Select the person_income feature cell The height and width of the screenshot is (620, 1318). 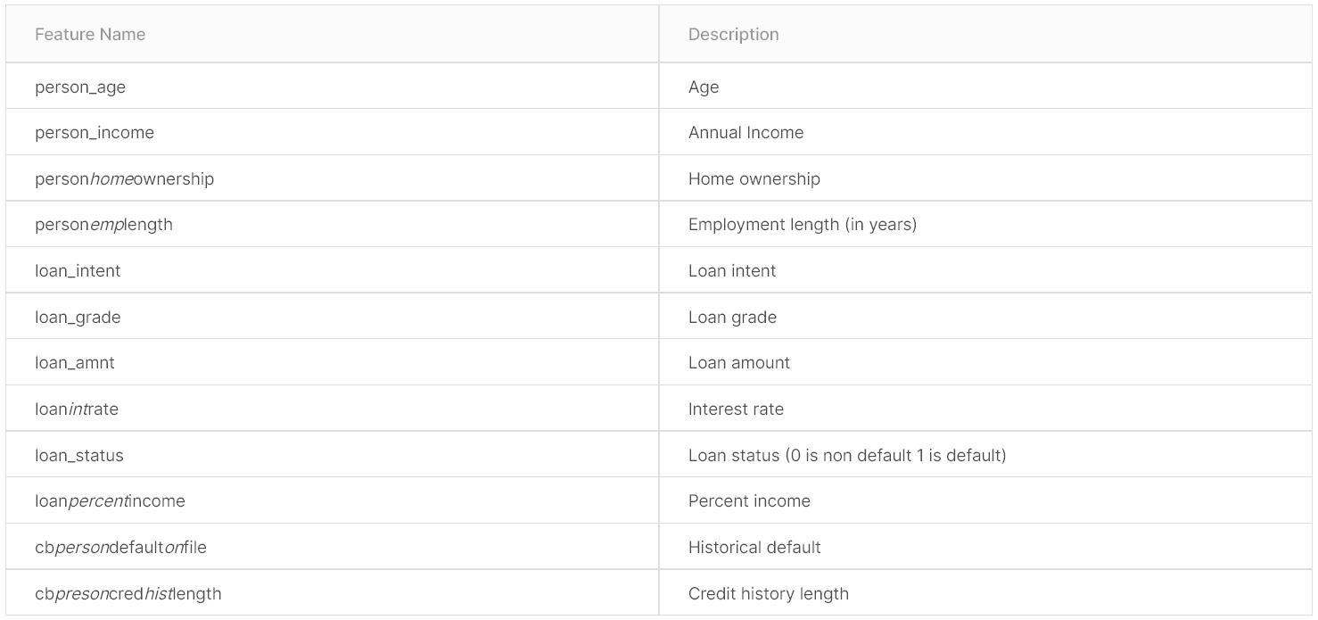point(95,133)
